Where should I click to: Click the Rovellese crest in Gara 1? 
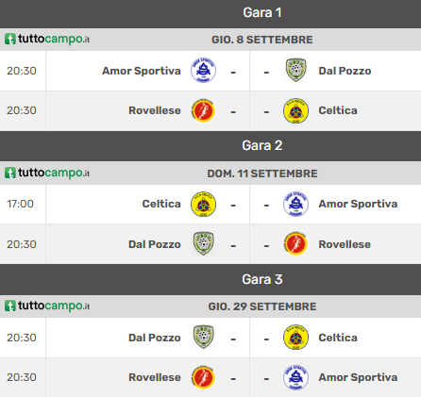[x=203, y=110]
